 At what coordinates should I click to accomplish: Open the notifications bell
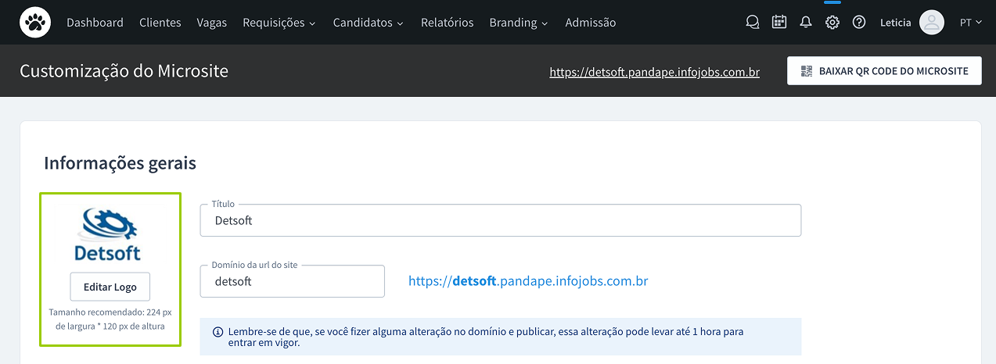coord(806,23)
